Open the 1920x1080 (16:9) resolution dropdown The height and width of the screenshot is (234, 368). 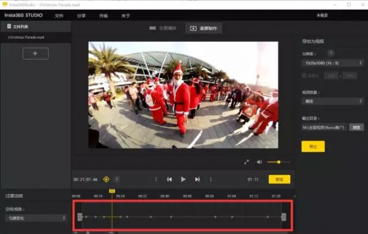click(332, 63)
